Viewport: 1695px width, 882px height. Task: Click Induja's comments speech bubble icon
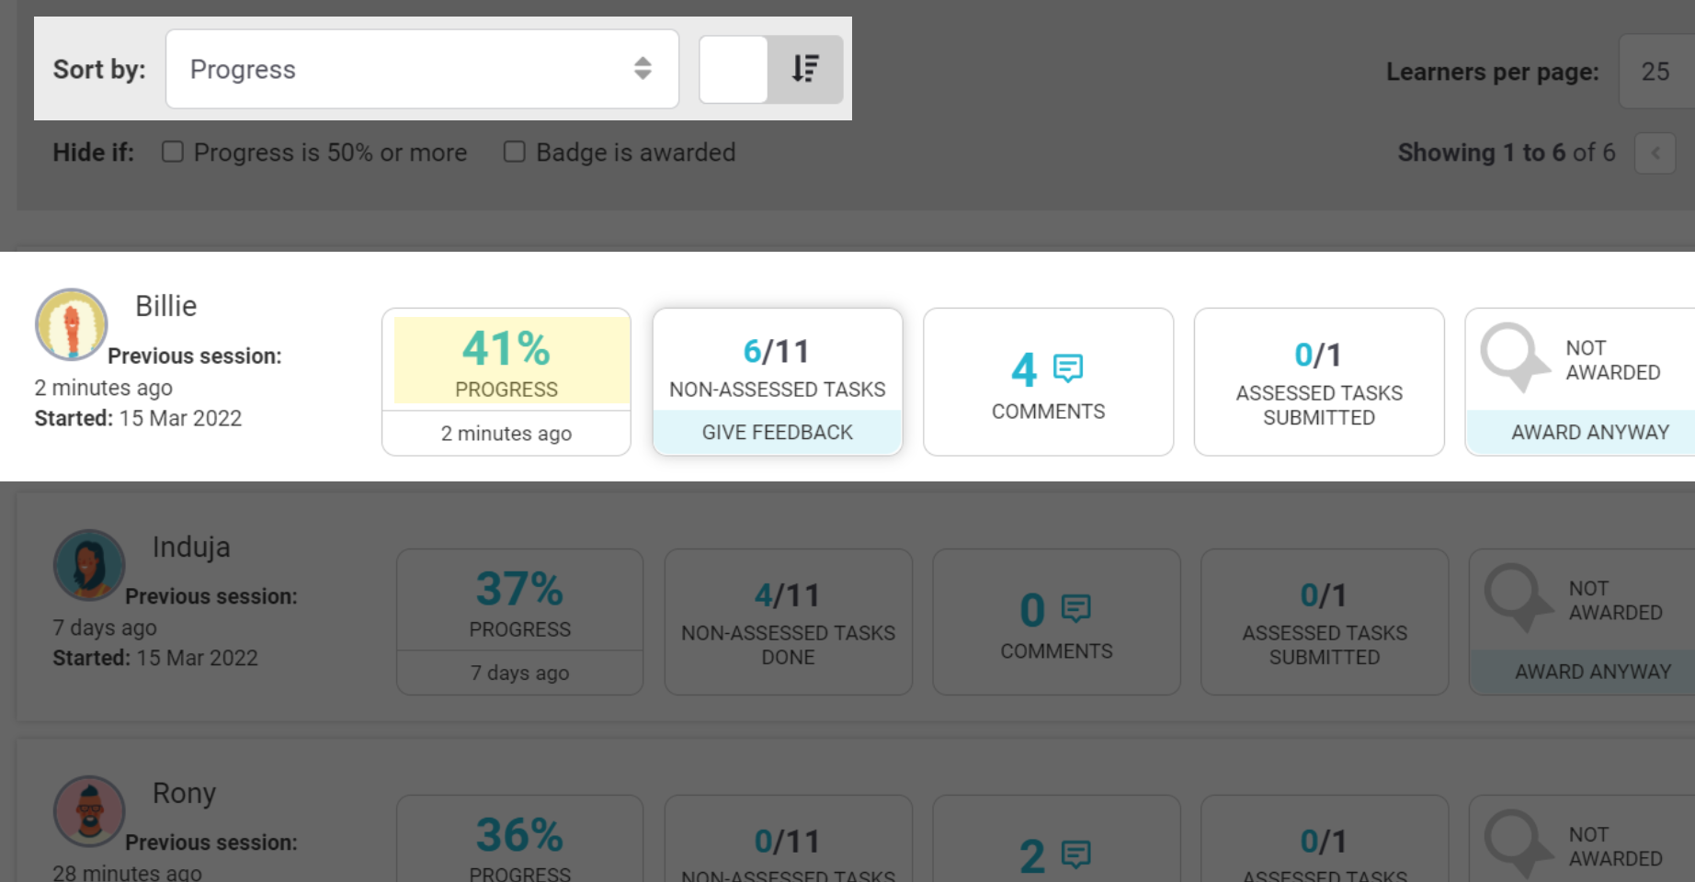[x=1075, y=608]
